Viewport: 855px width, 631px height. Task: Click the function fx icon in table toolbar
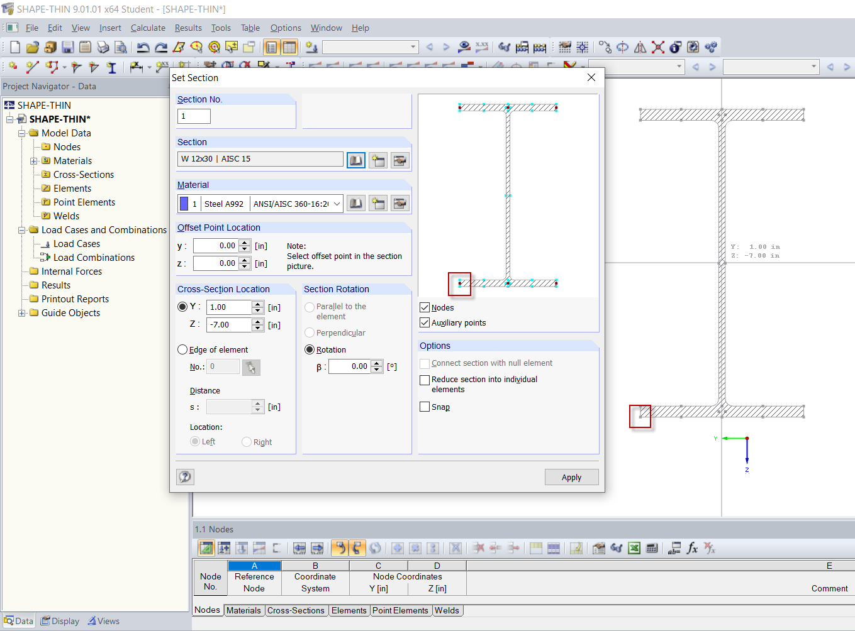[692, 548]
